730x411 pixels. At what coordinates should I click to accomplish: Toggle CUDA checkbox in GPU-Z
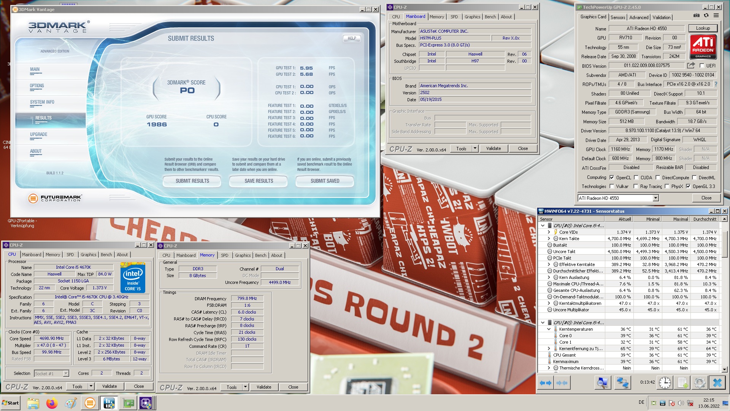[636, 177]
